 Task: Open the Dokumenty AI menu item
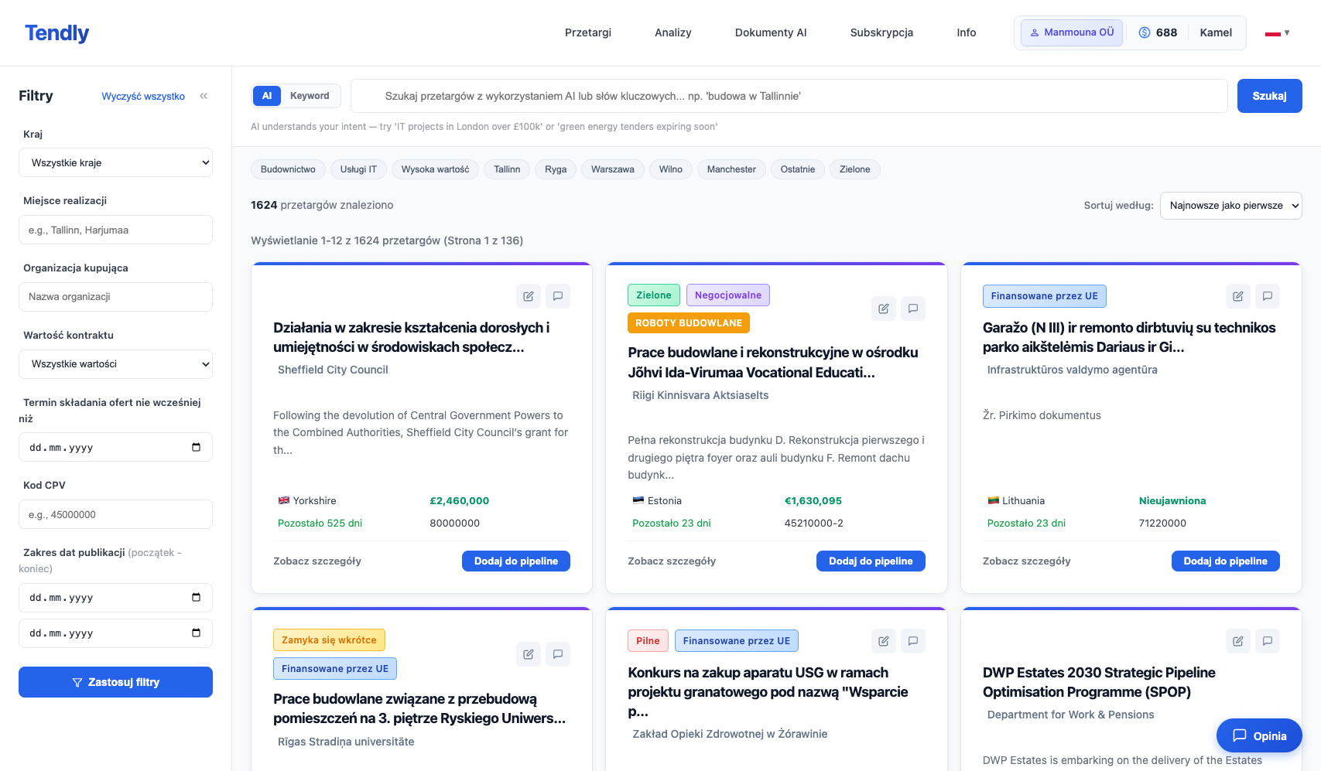(770, 32)
